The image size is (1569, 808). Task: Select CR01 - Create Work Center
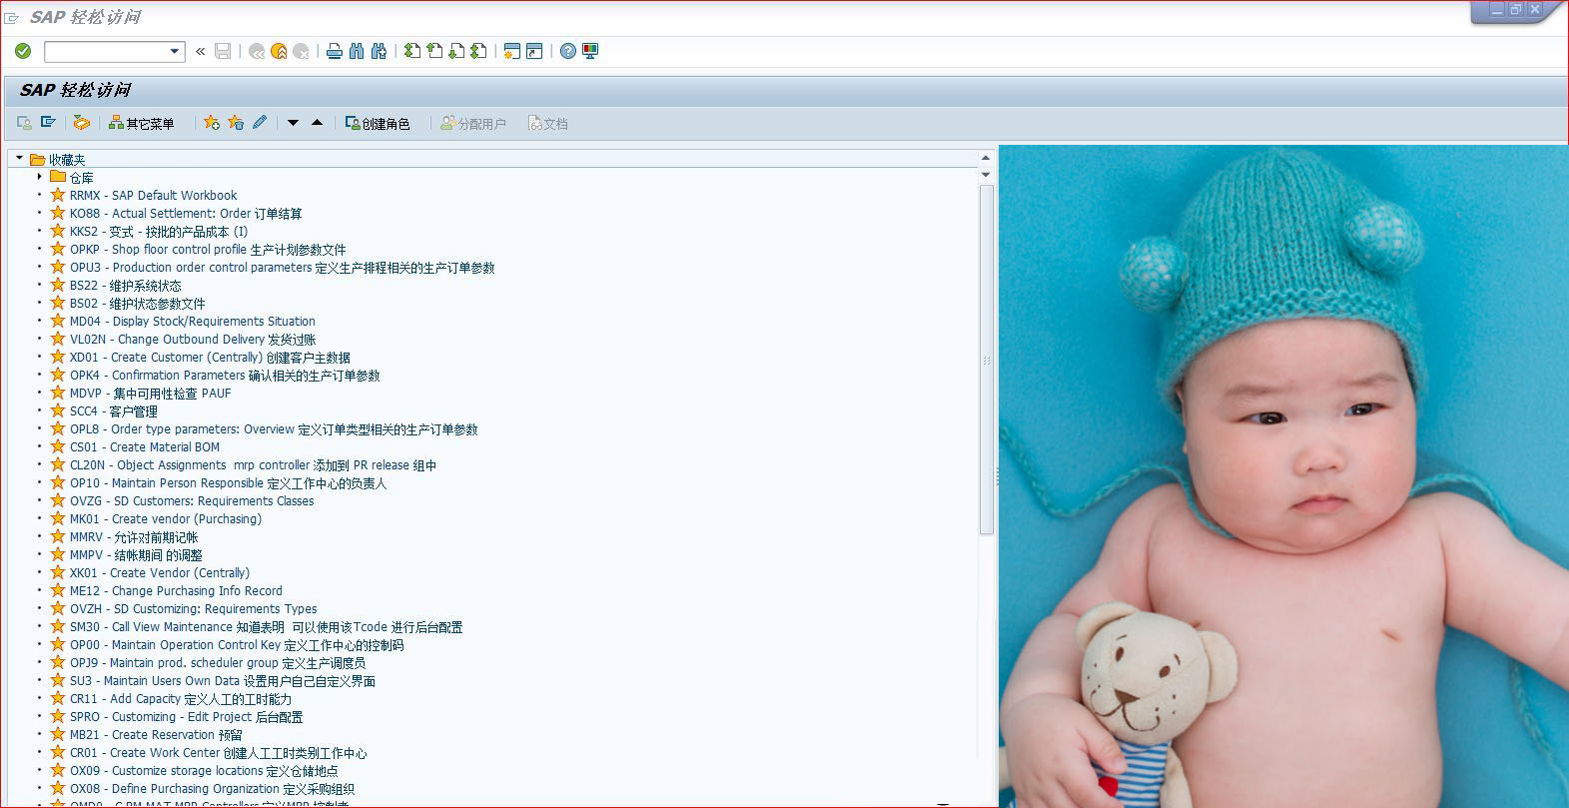(x=218, y=752)
